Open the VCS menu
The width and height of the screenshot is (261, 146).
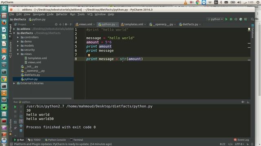[x=90, y=15]
